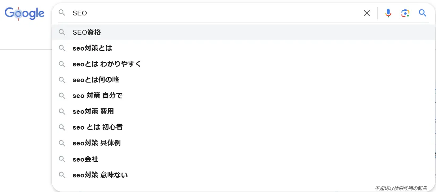Viewport: 436px width, 192px height.
Task: Select the seo会社 suggestion
Action: 244,159
